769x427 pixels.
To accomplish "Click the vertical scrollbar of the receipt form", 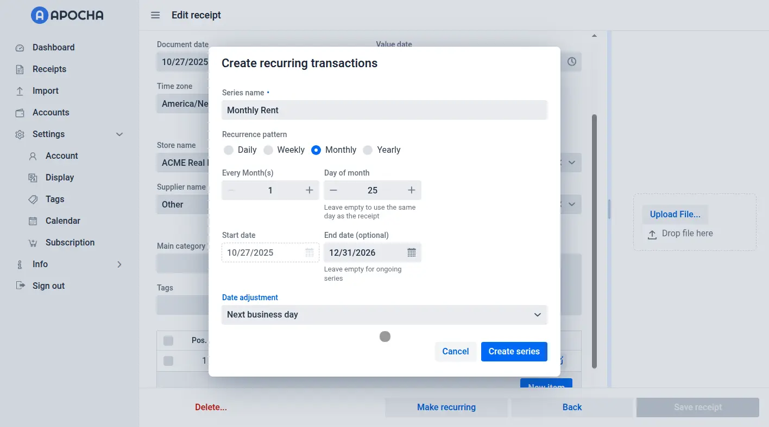I will coord(594,238).
